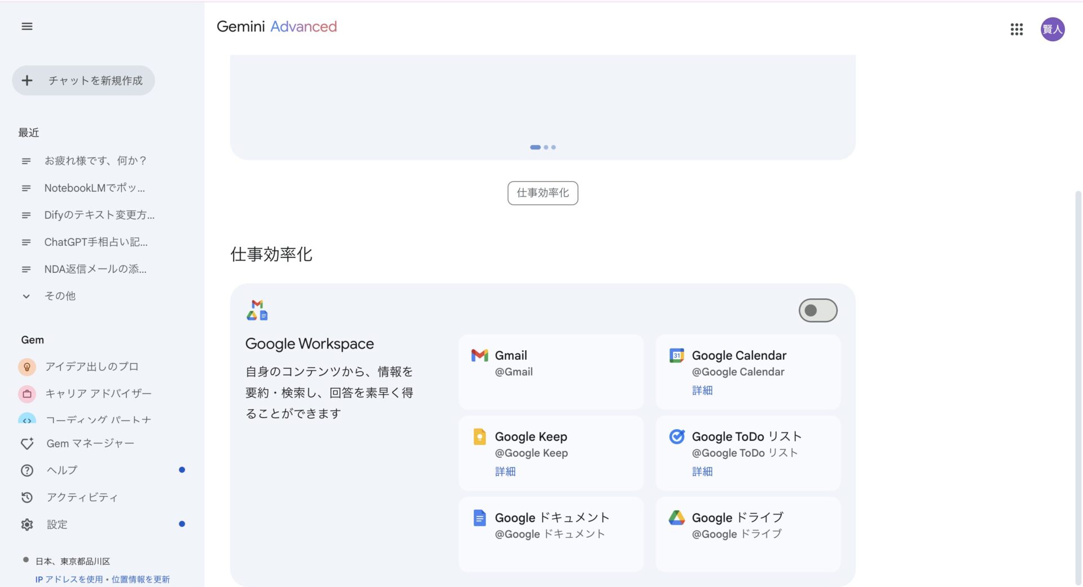Select the NotebookLMでポッ chat entry
1083x587 pixels.
point(93,188)
